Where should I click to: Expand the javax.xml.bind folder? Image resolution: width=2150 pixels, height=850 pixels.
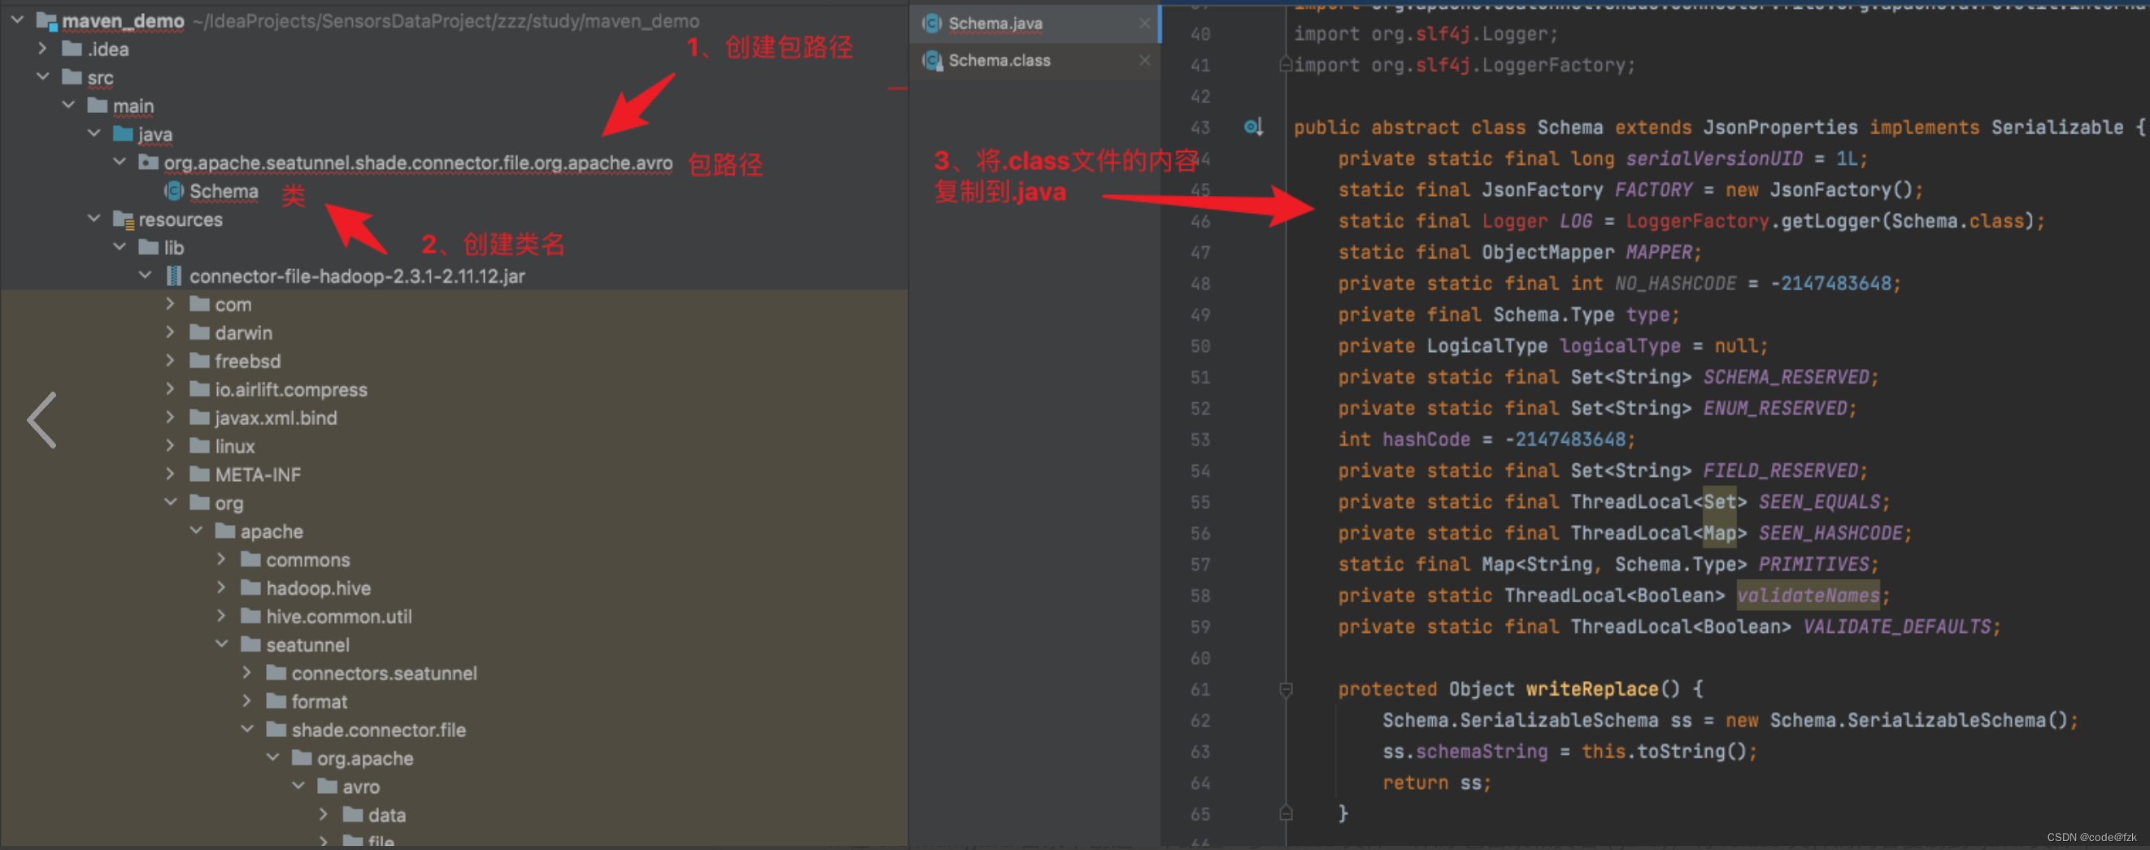pyautogui.click(x=170, y=417)
